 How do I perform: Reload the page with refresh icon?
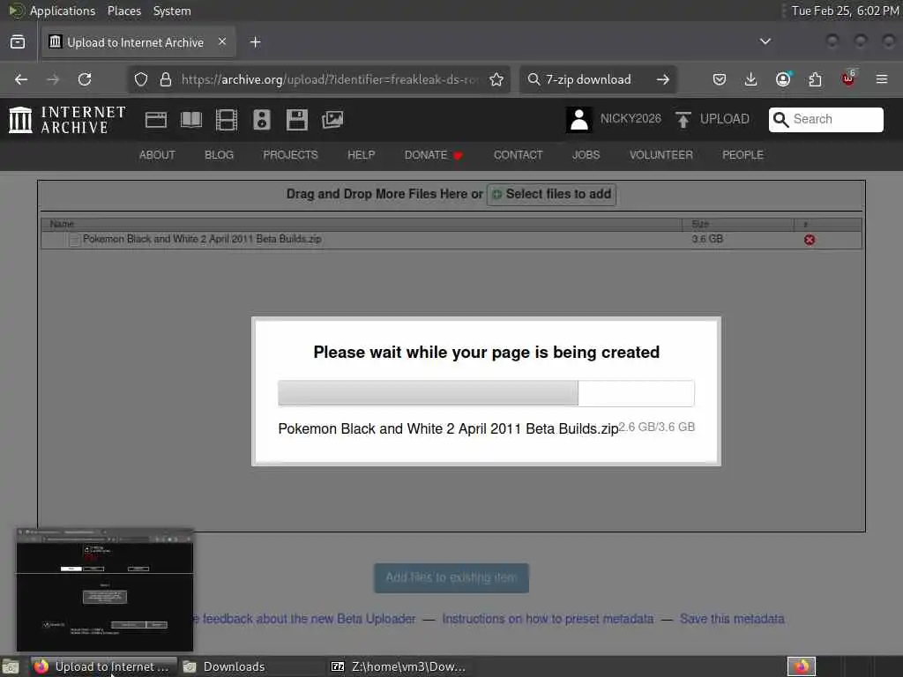click(x=85, y=79)
